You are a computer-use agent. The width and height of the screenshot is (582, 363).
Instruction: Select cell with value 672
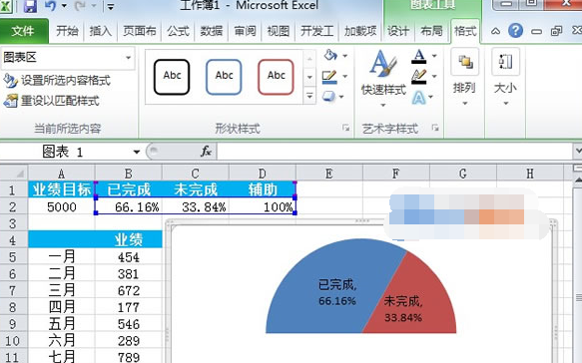129,290
